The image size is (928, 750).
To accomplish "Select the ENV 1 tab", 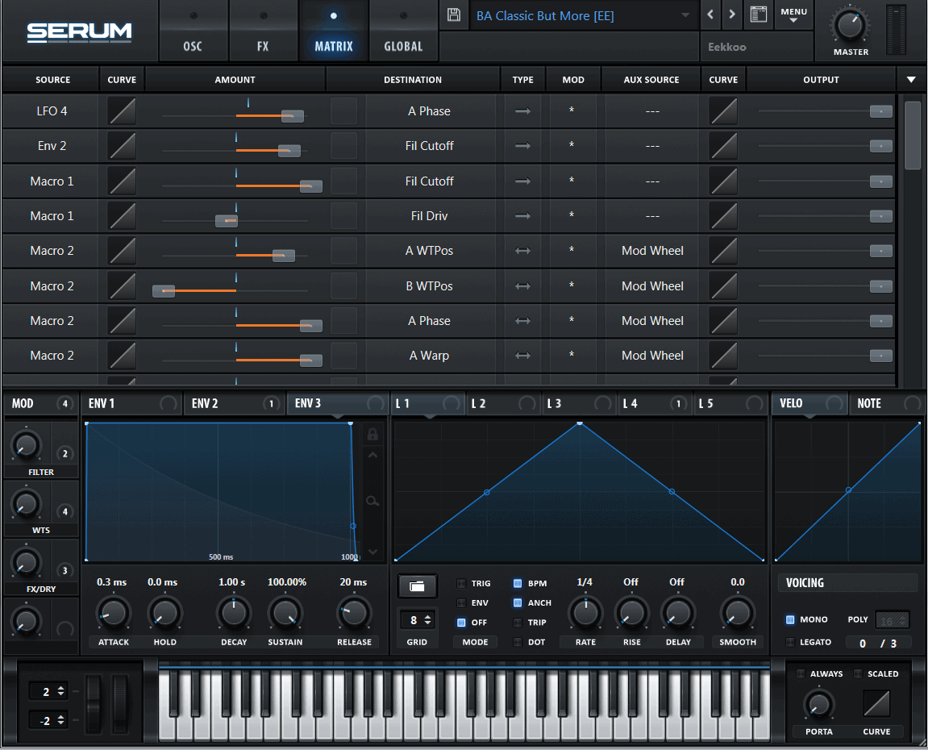I will 131,404.
